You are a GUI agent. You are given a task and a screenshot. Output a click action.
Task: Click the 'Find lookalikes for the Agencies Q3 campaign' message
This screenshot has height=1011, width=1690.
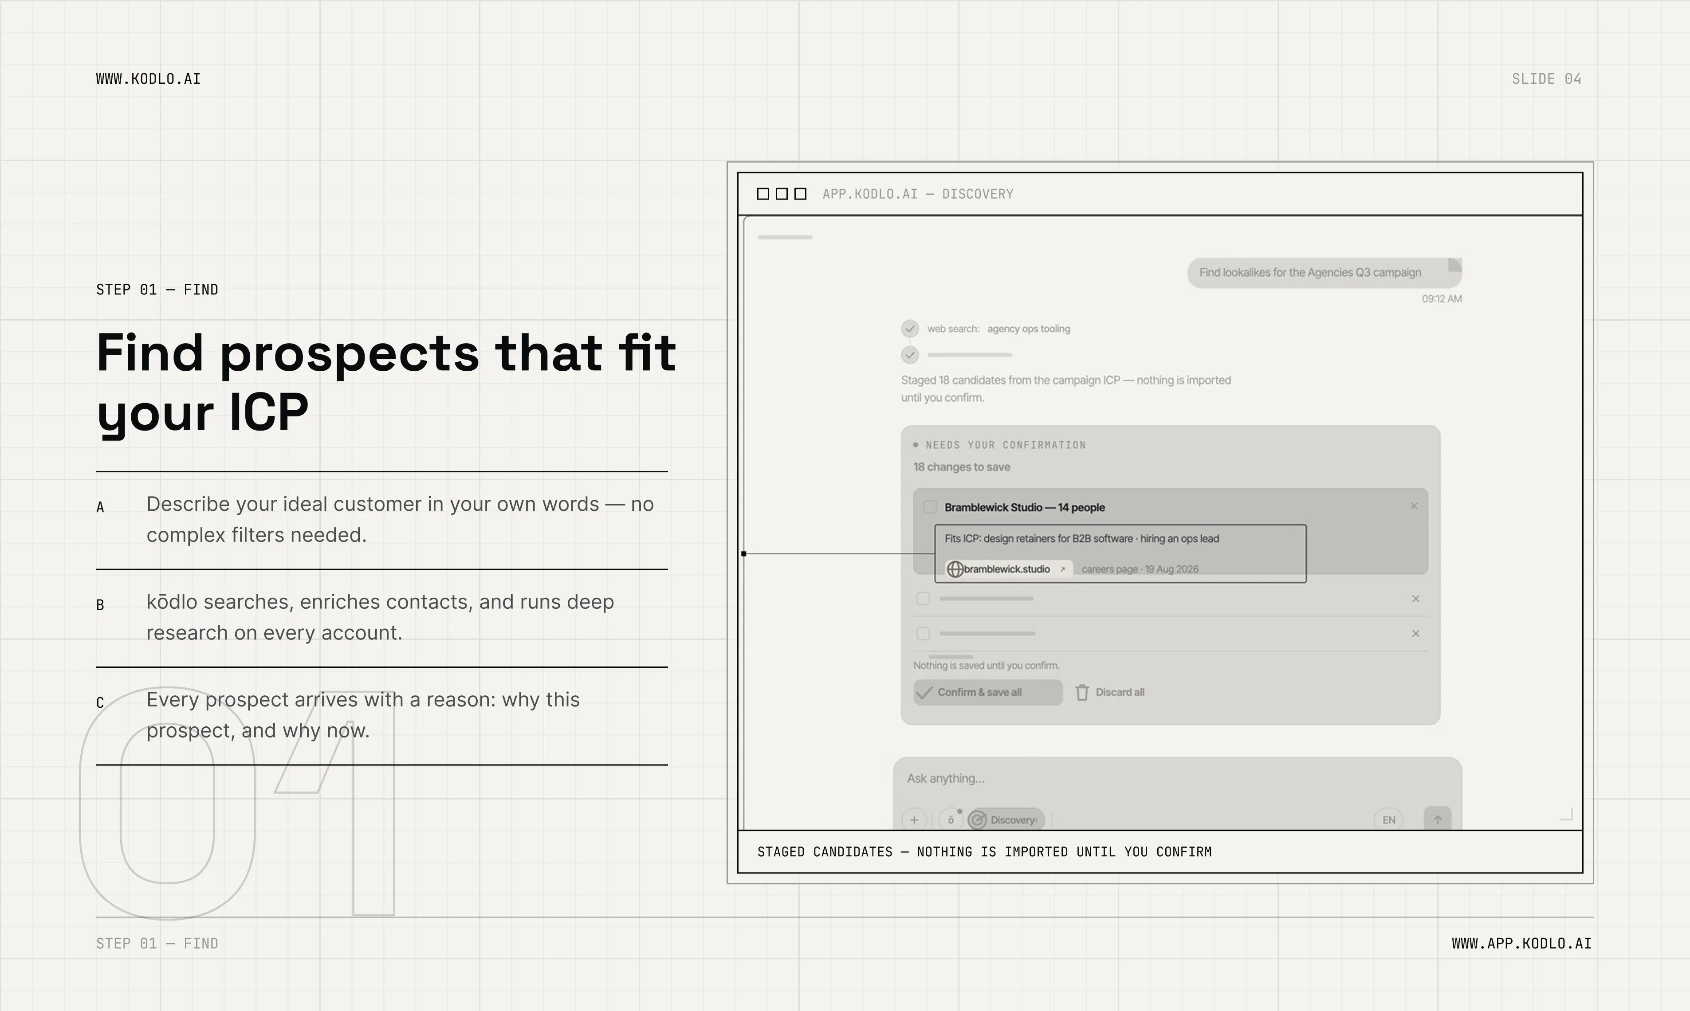pos(1325,273)
